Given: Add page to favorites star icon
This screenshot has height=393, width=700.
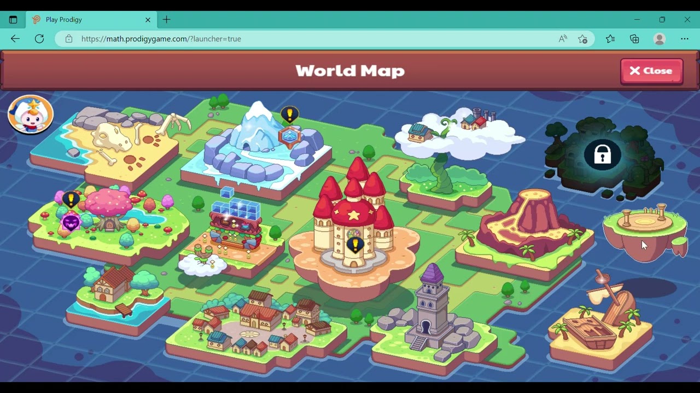Looking at the screenshot, I should (x=583, y=39).
